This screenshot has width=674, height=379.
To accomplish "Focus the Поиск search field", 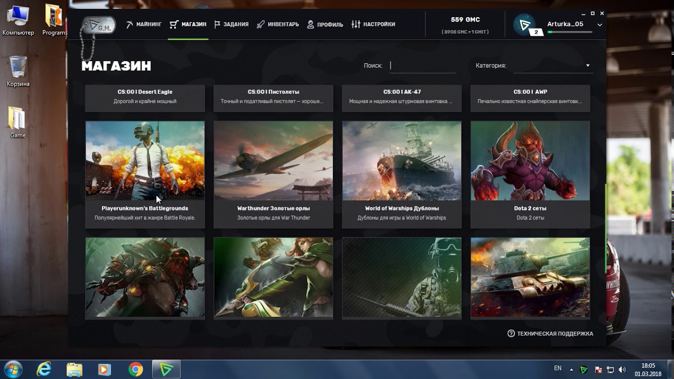I will (423, 66).
